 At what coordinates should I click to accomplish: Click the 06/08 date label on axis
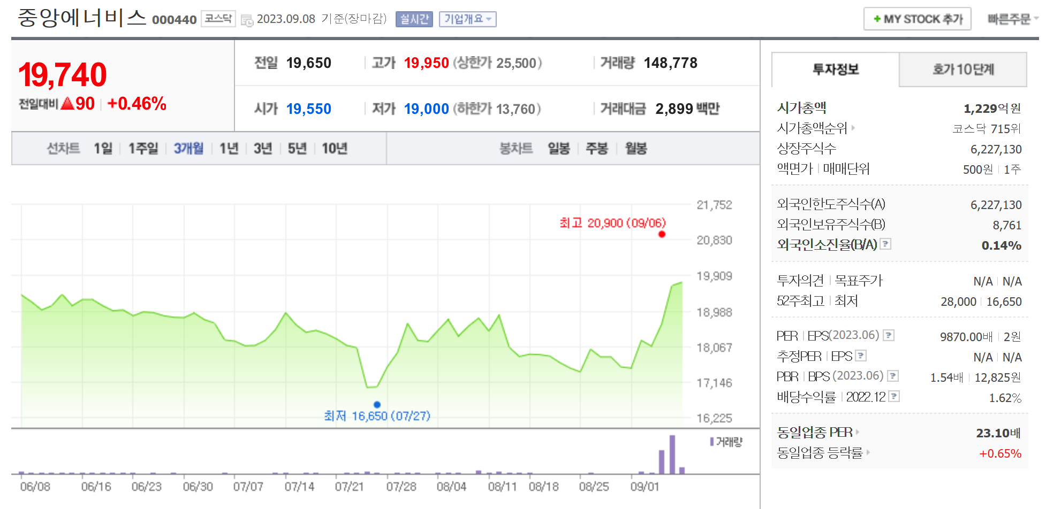pyautogui.click(x=35, y=487)
